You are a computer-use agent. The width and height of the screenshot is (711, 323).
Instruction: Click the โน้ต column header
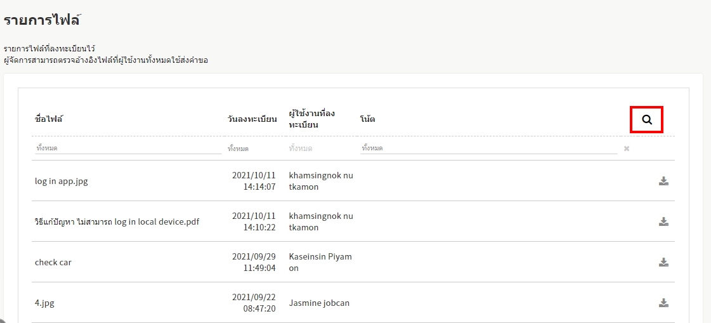(367, 119)
